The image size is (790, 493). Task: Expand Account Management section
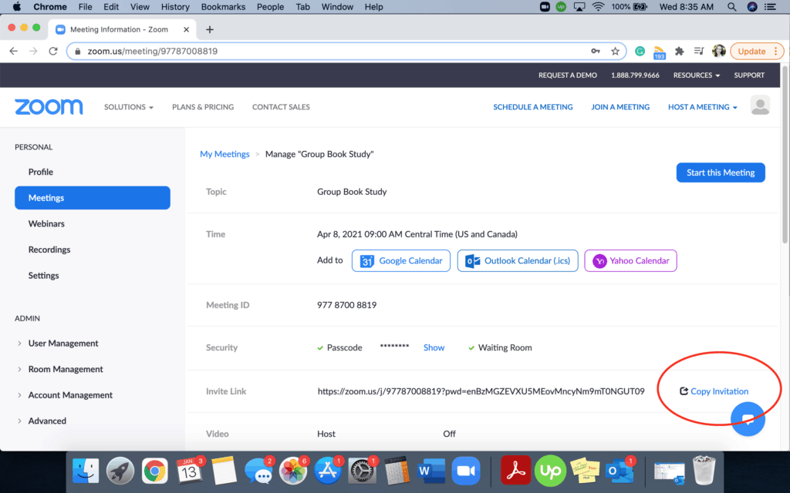[70, 395]
